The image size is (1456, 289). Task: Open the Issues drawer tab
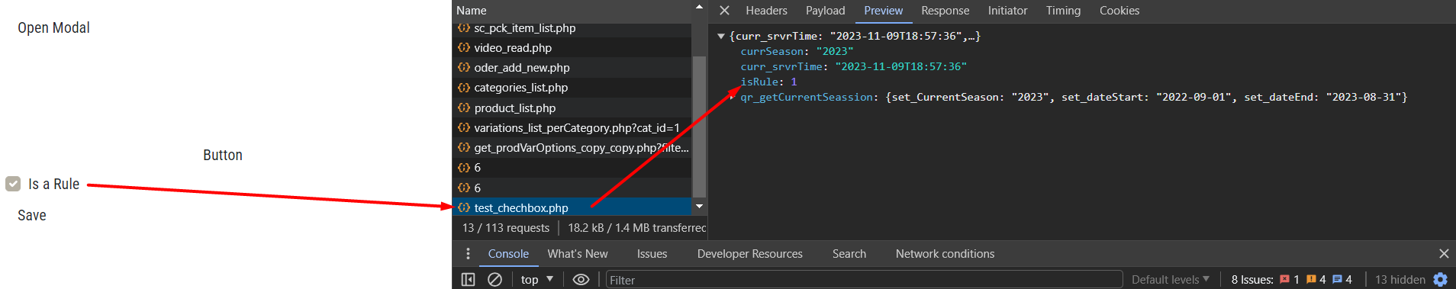(x=652, y=254)
